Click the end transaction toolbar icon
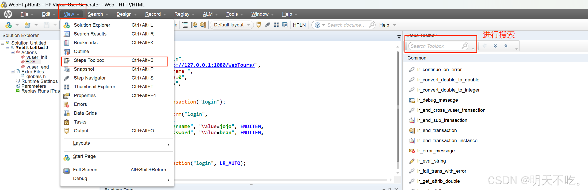Screen dimensions: 588x190 coord(203,25)
